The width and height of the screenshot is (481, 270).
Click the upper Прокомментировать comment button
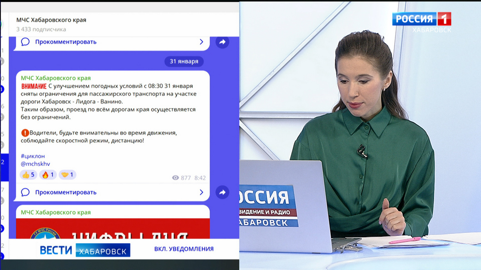click(x=66, y=42)
